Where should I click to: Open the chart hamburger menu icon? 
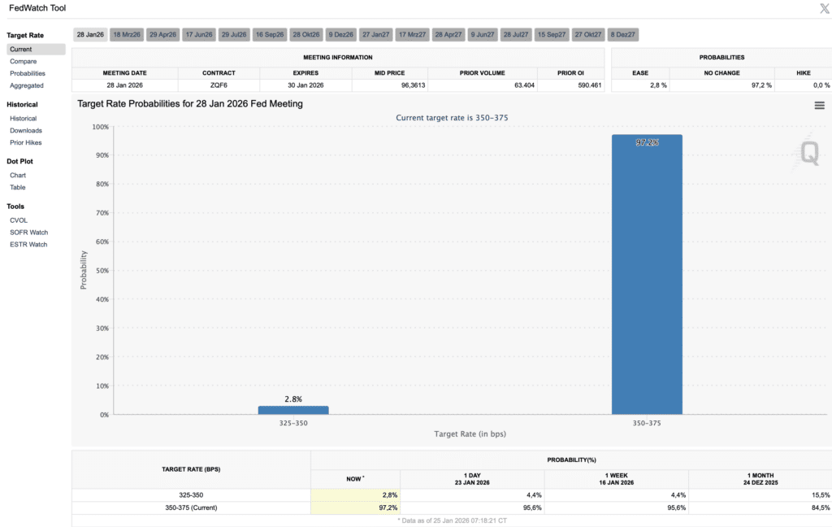tap(819, 106)
